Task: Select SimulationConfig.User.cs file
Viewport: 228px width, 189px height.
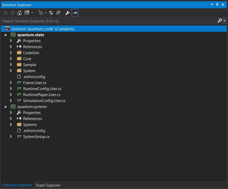Action: point(44,101)
